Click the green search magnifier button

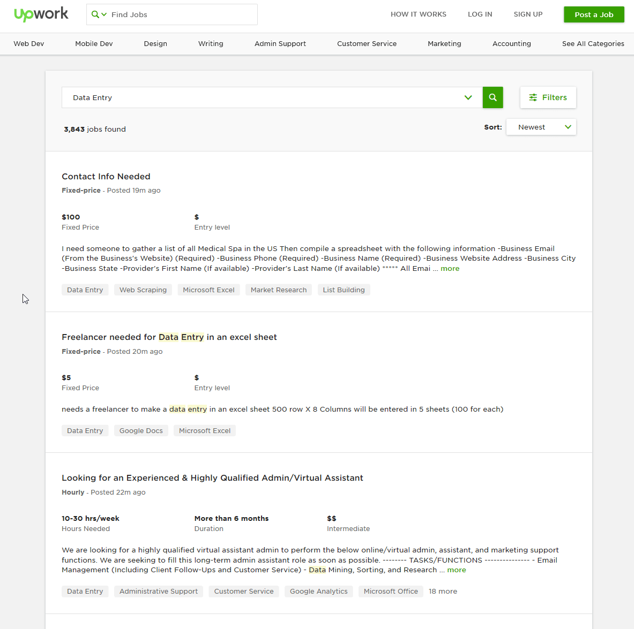pos(493,97)
